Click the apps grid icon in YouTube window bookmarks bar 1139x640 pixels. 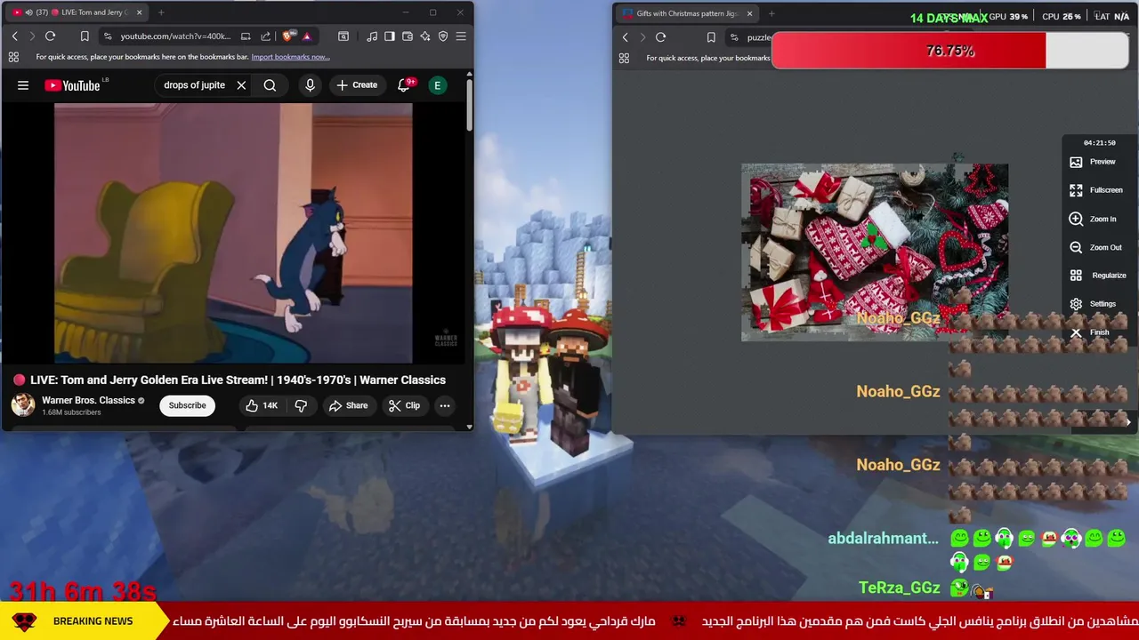[13, 57]
